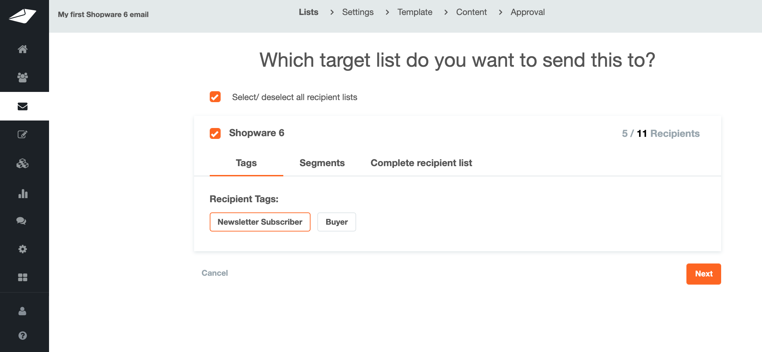
Task: Toggle Select/deselect all recipient lists checkbox
Action: [215, 97]
